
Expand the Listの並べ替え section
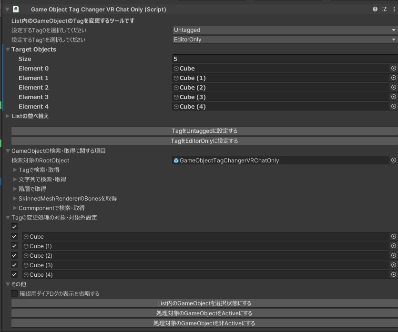point(8,116)
